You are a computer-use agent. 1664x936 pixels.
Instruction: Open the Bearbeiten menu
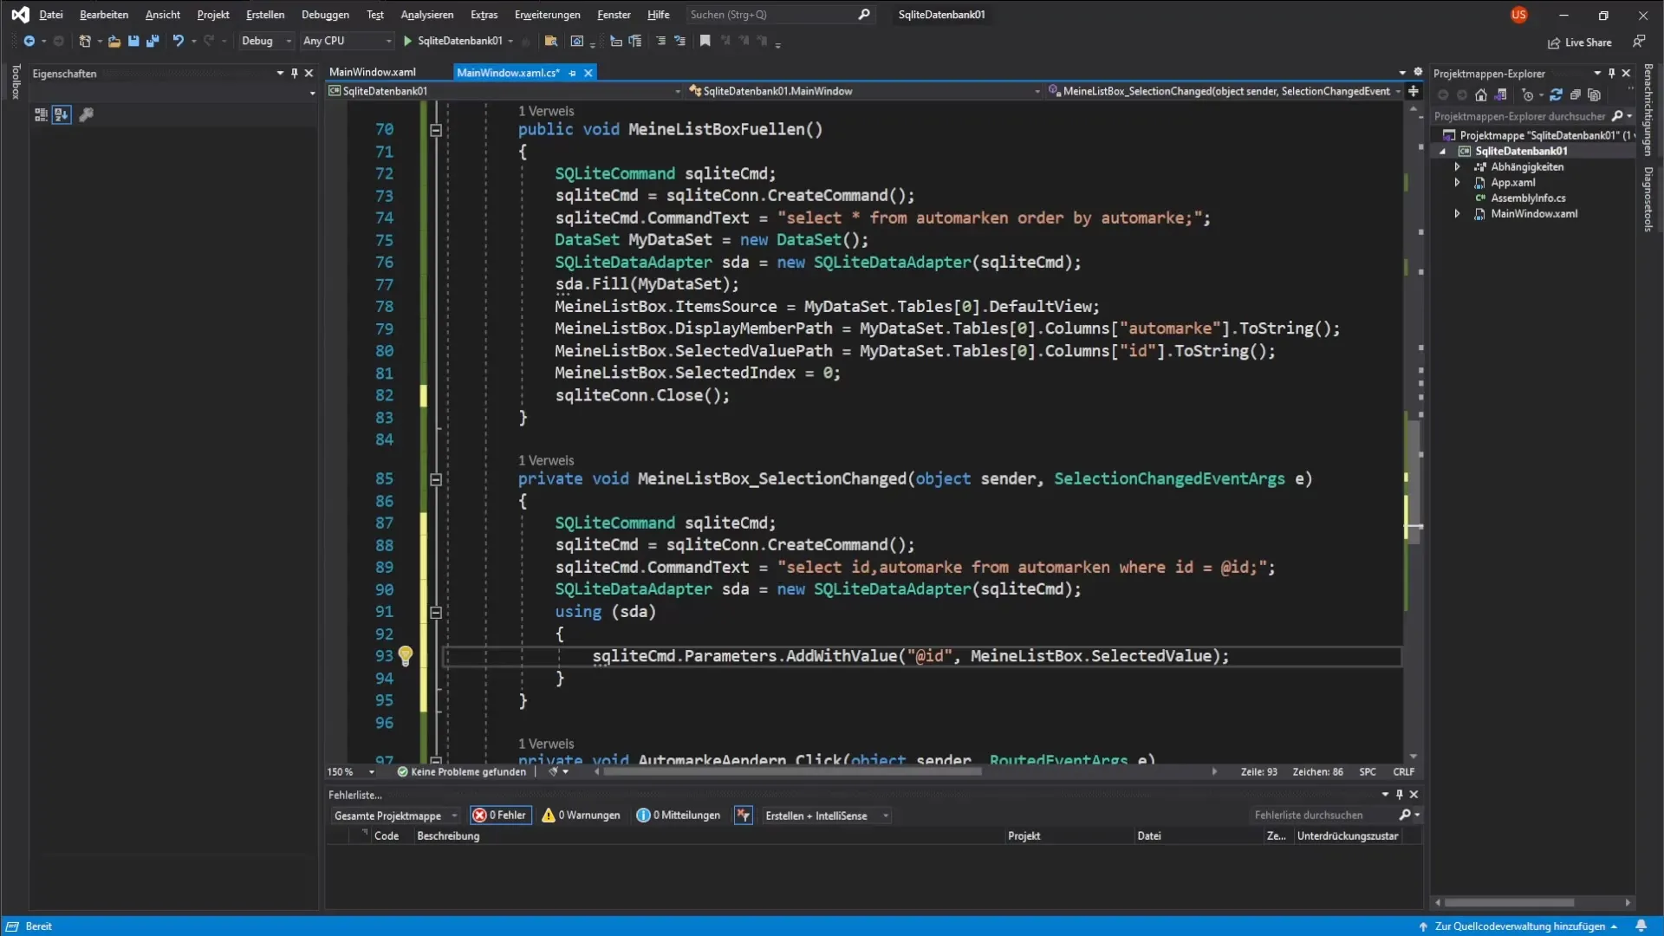coord(104,15)
